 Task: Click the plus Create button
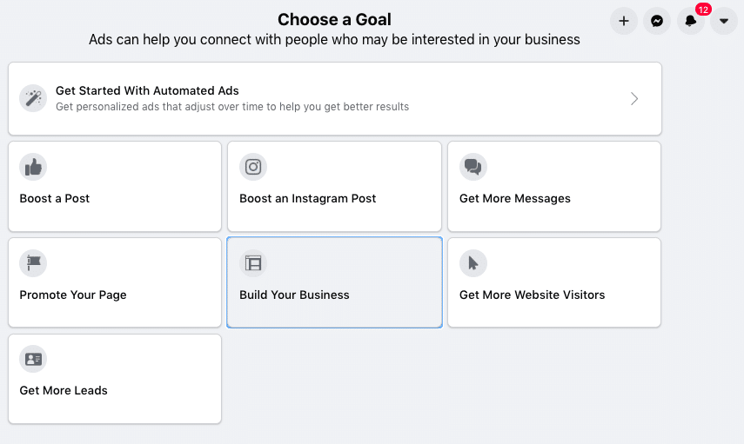point(623,21)
